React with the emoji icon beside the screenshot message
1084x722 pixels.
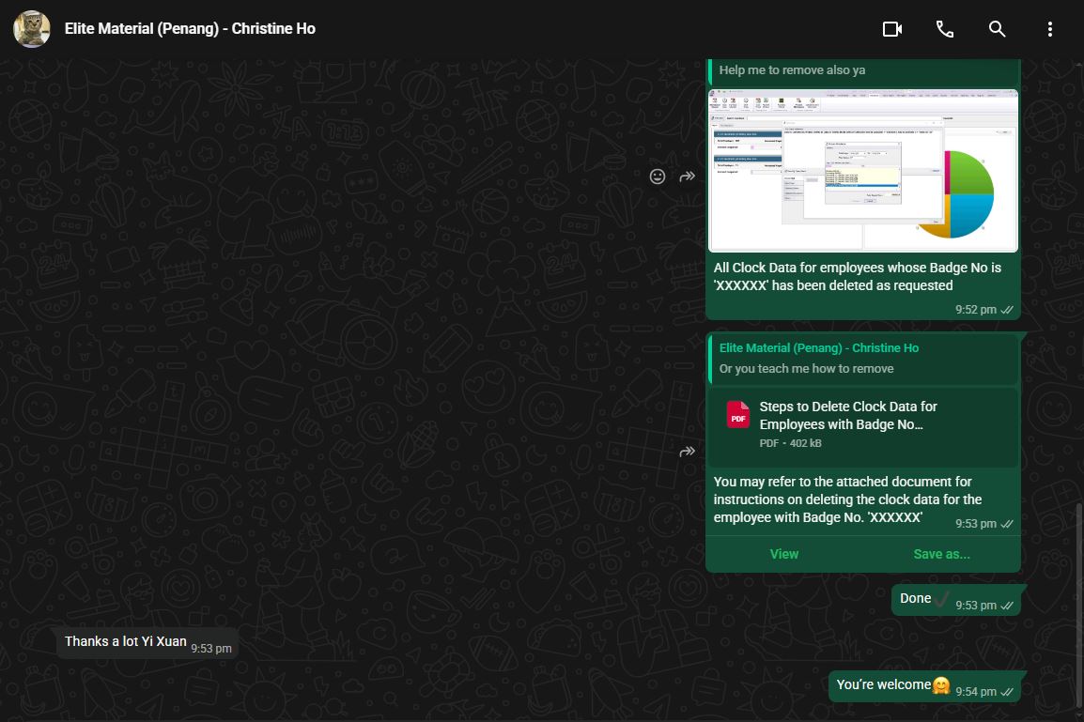(x=658, y=177)
